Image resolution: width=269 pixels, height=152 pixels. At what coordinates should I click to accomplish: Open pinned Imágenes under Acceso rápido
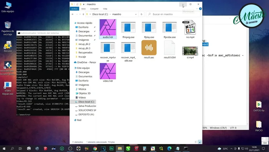click(84, 40)
